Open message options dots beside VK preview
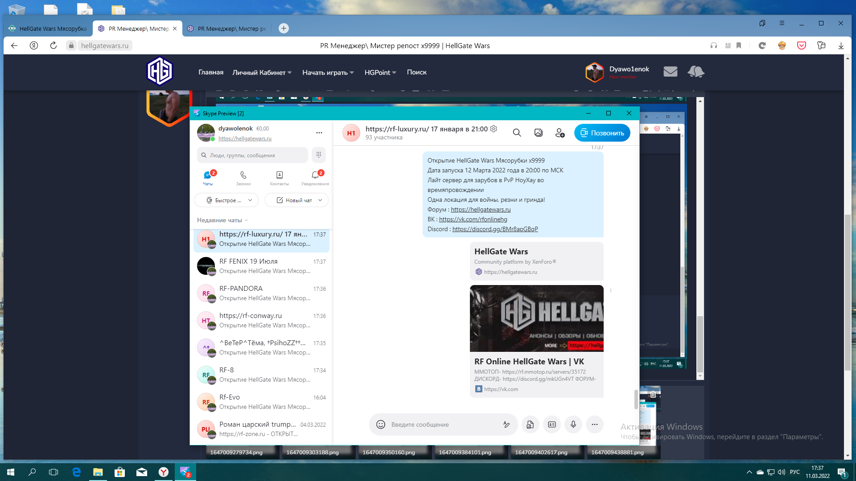The height and width of the screenshot is (481, 856). [x=611, y=290]
